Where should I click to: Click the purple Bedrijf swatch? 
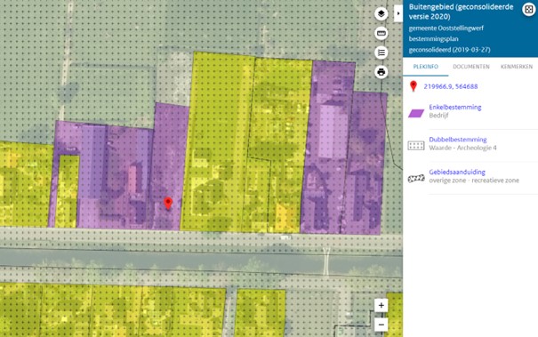416,113
